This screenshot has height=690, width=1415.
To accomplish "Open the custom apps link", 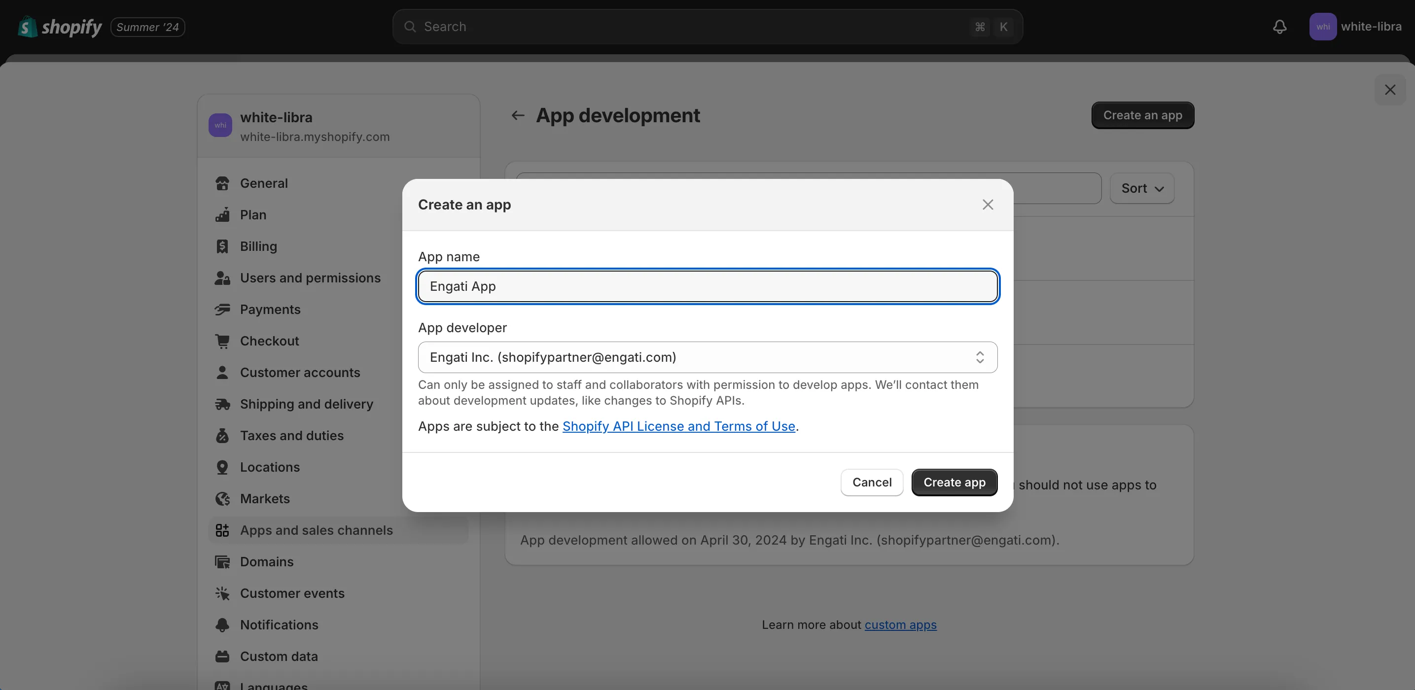I will click(x=900, y=624).
